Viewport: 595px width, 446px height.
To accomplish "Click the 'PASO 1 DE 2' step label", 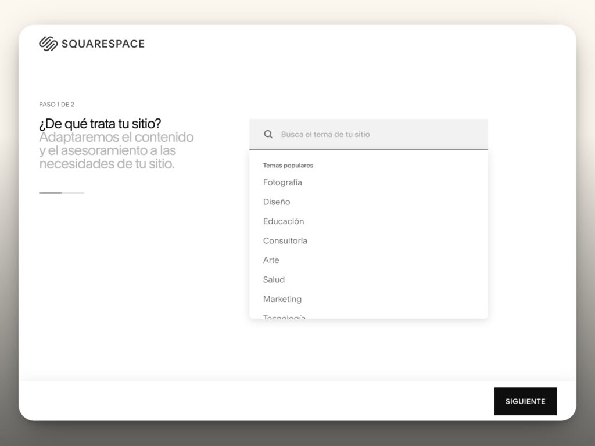I will coord(56,105).
